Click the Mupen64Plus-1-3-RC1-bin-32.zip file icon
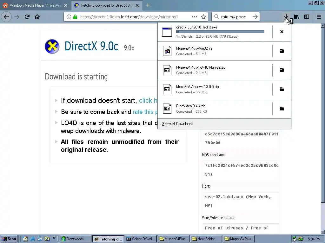Viewport: 325px width, 243px height. point(167,70)
